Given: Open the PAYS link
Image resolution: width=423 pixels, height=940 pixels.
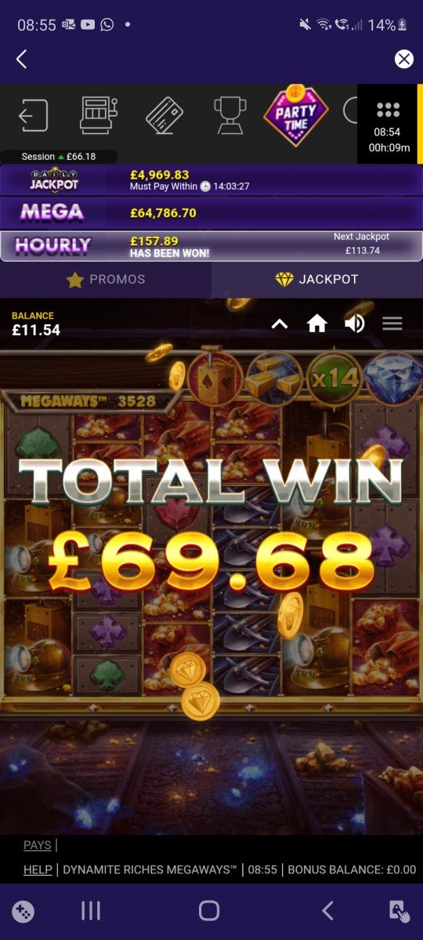Looking at the screenshot, I should tap(37, 845).
